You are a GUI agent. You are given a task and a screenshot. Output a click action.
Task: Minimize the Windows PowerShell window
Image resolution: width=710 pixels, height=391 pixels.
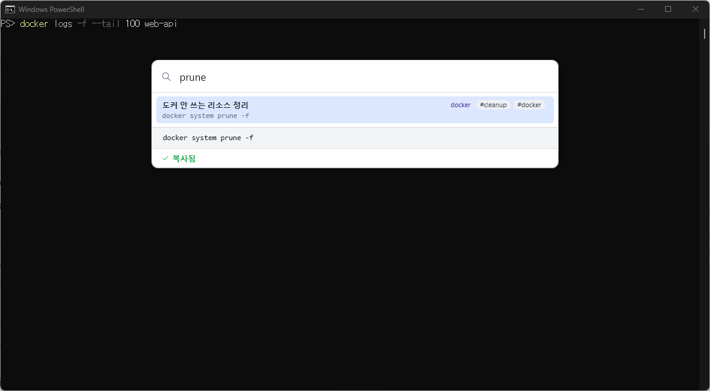pos(641,9)
